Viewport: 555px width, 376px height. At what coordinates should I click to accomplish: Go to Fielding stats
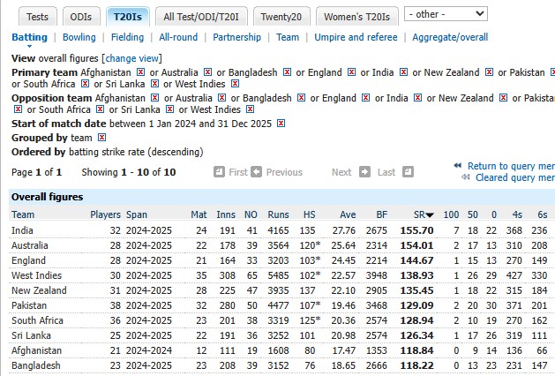point(127,37)
